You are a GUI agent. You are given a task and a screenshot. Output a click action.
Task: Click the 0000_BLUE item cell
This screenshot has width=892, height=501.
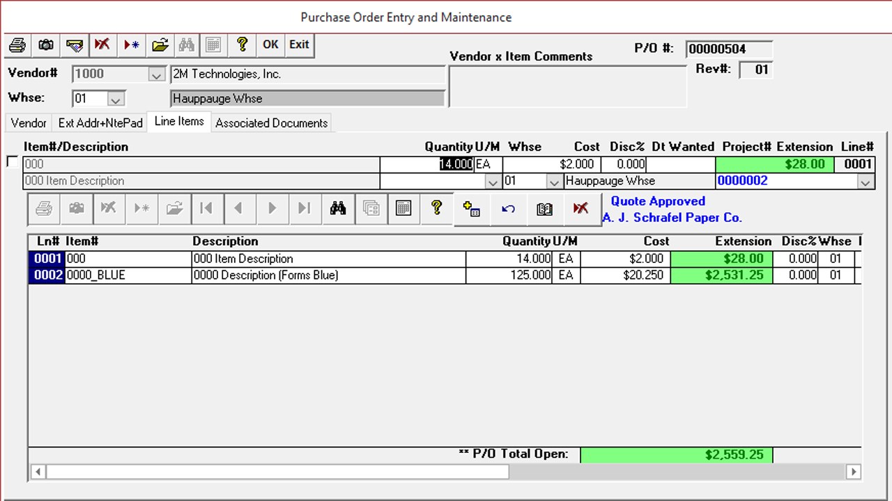tap(128, 276)
